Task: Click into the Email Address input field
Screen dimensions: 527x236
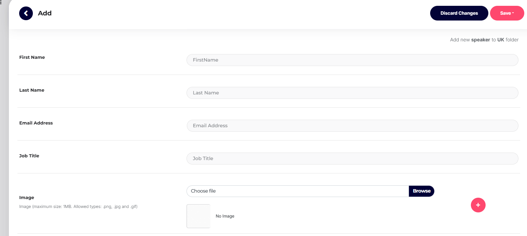Action: [x=352, y=126]
